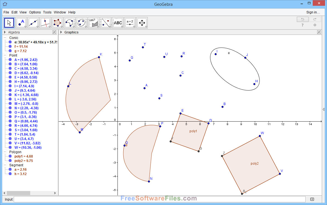Open the Point tool dropdown arrow

click(25, 27)
